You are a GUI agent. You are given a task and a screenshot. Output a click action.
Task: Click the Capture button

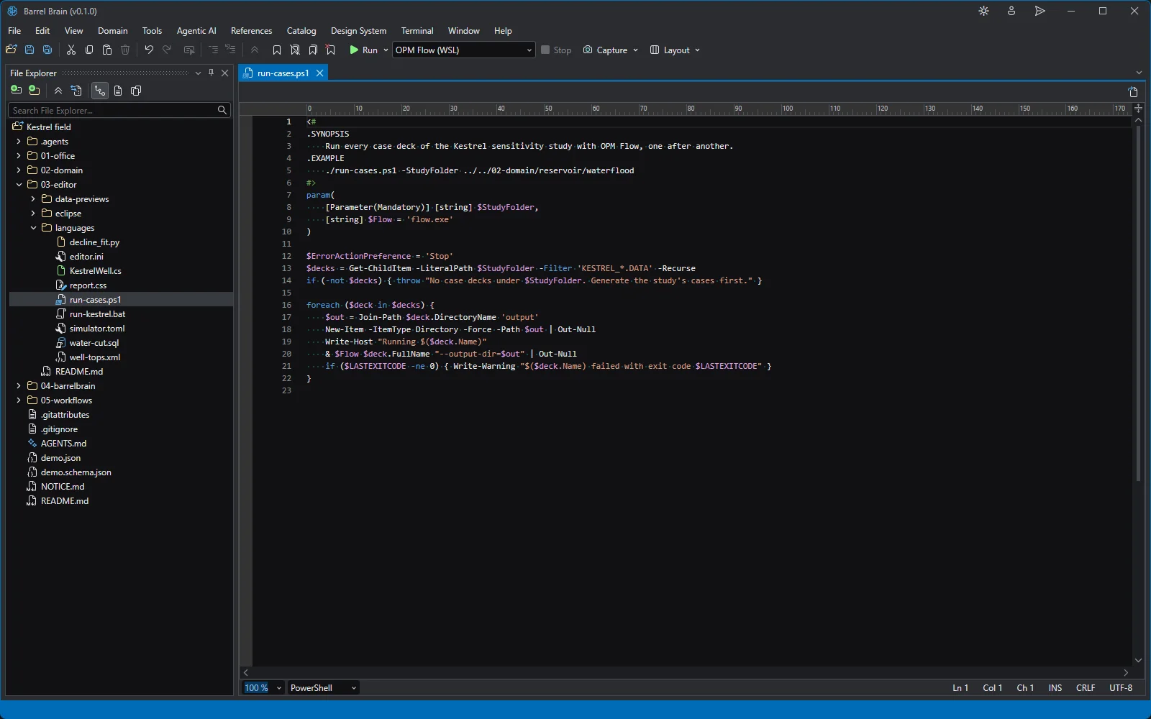[x=610, y=50]
